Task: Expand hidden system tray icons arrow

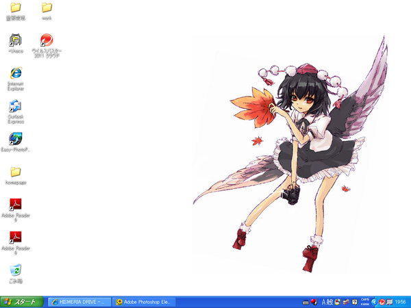Action: tap(373, 302)
